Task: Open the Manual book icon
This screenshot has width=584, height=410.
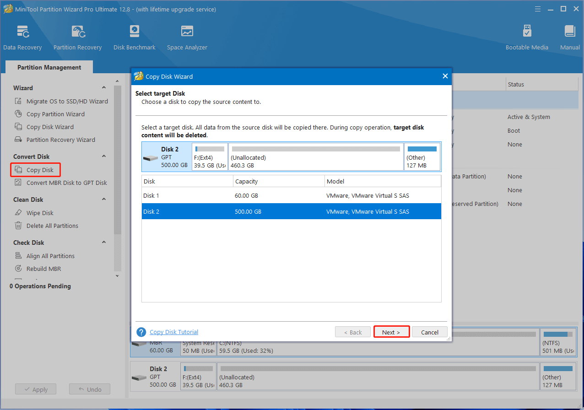Action: pos(570,38)
